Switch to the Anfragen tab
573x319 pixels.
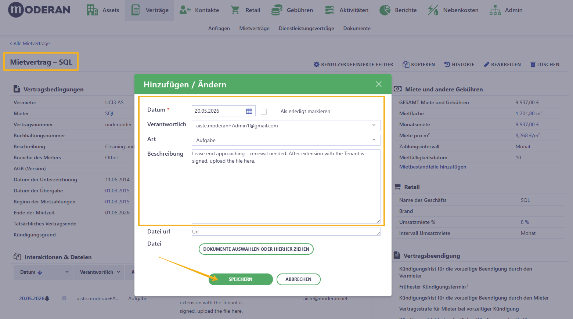click(219, 28)
